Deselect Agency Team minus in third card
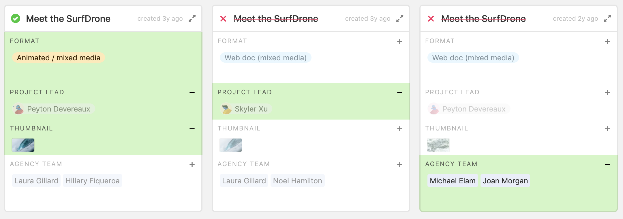Viewport: 623px width, 219px height. (x=607, y=164)
